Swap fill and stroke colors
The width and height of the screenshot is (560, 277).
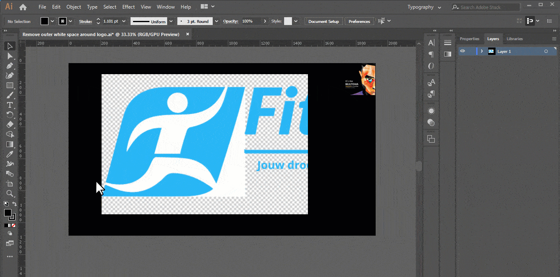14,204
